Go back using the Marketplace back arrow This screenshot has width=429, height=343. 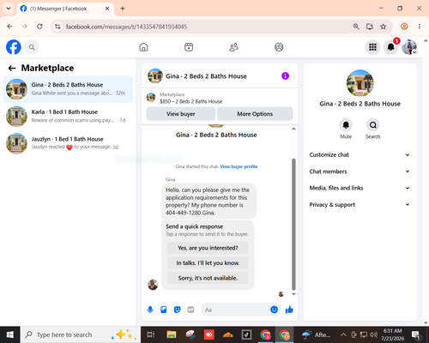point(12,68)
